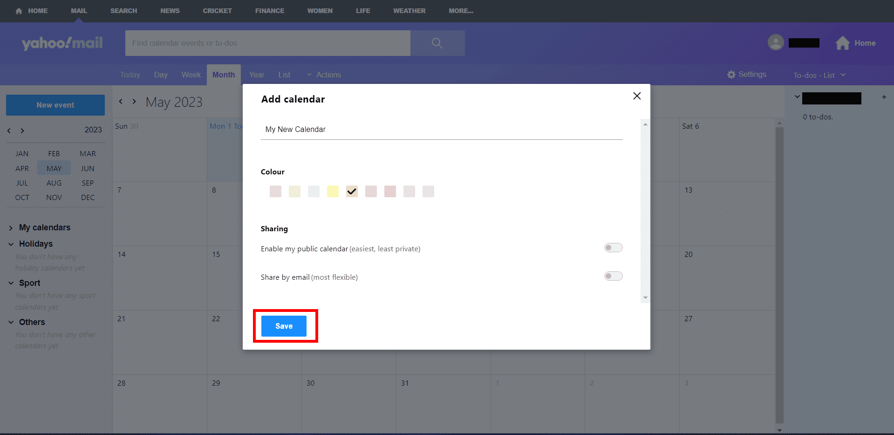Screen dimensions: 894x435
Task: Open CRICKET link in top bar
Action: [217, 11]
